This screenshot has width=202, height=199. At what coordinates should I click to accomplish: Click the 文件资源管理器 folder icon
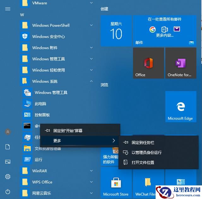pyautogui.click(x=27, y=148)
